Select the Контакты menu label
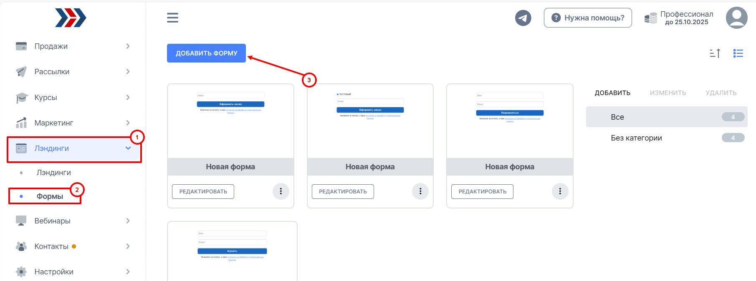756x281 pixels. pos(51,246)
